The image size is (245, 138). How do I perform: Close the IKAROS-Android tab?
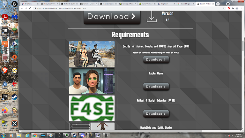tap(213, 4)
